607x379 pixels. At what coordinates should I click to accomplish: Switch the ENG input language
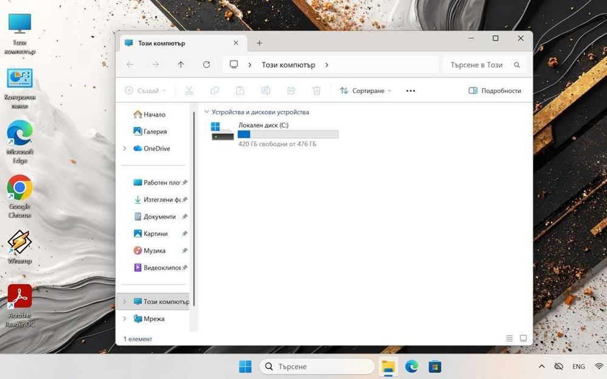(578, 366)
